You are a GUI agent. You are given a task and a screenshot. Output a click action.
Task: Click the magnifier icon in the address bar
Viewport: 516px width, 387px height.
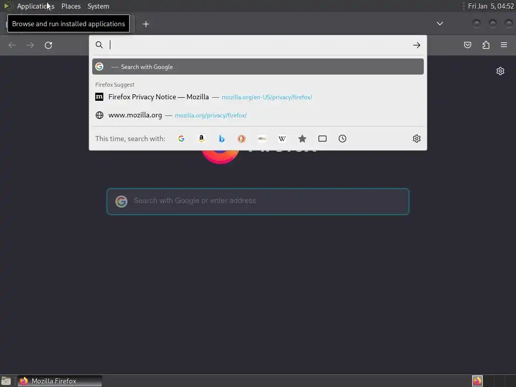tap(99, 45)
